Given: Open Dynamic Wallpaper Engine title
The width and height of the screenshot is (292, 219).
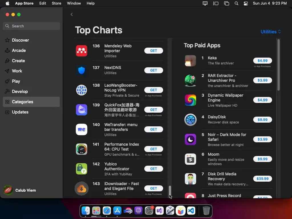Looking at the screenshot, I should 226,98.
